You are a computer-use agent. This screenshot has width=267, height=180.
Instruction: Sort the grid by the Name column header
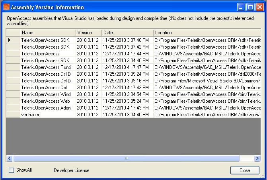point(48,33)
